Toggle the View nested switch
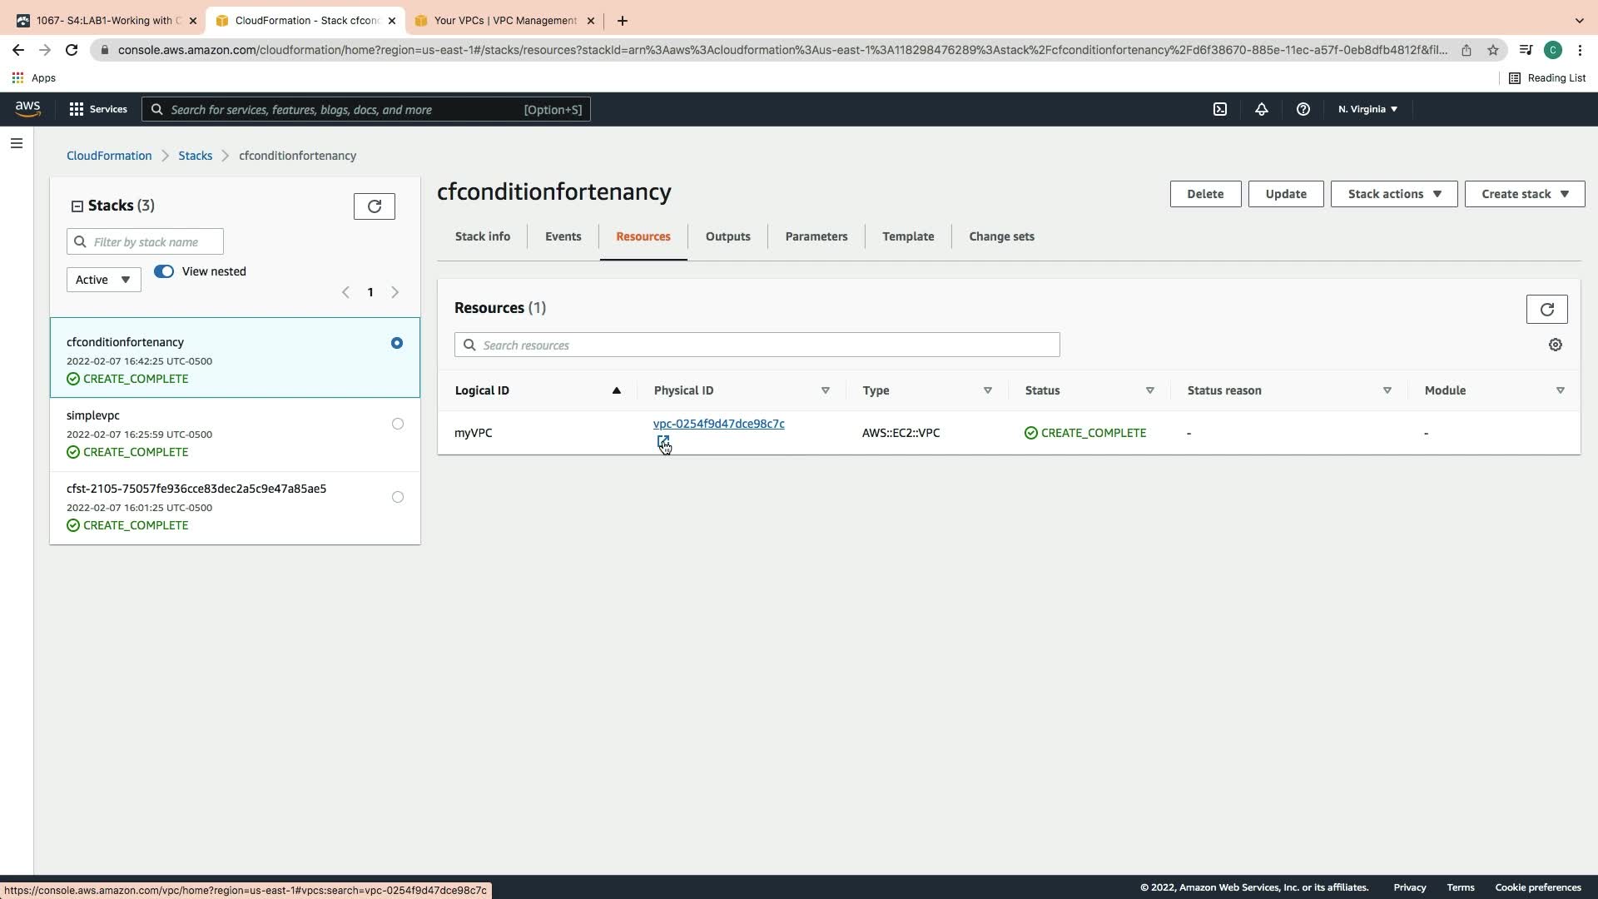 click(x=164, y=271)
